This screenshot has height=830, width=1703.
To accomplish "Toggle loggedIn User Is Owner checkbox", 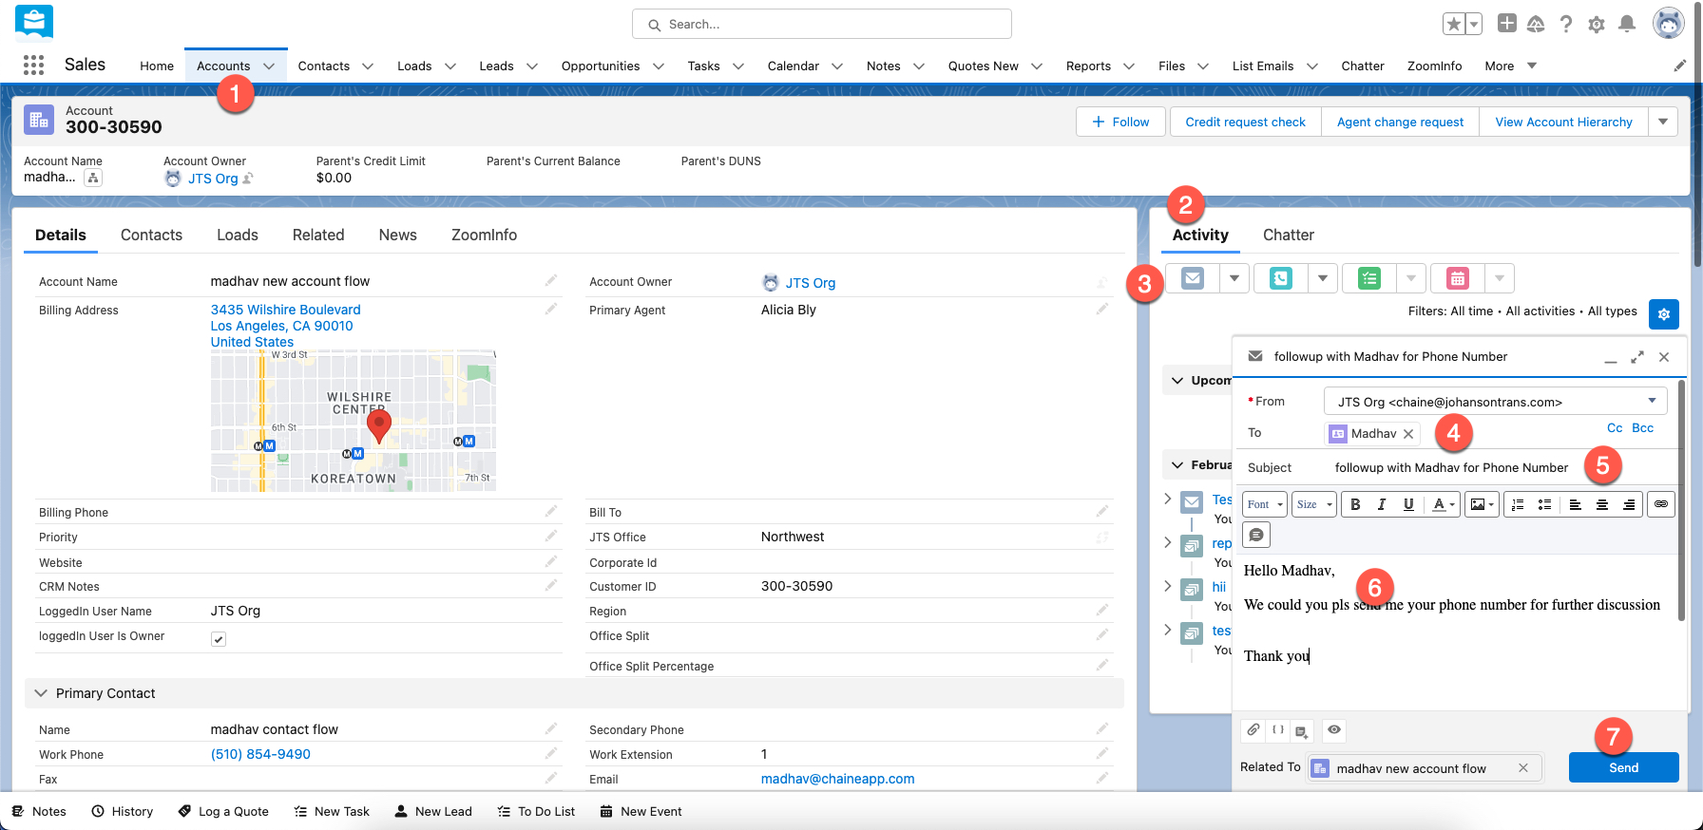I will [x=219, y=639].
